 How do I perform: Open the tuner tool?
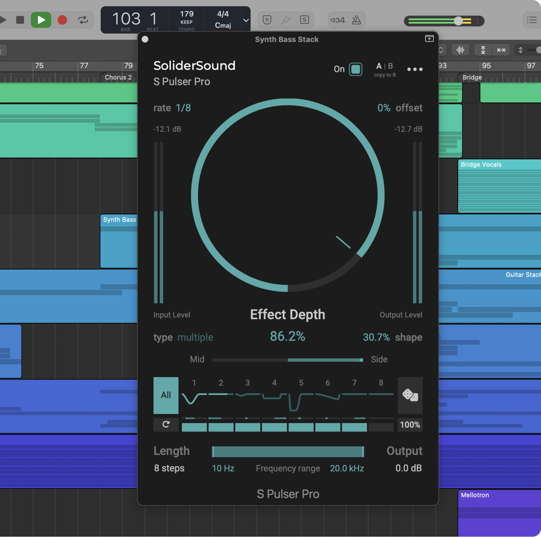click(x=286, y=20)
